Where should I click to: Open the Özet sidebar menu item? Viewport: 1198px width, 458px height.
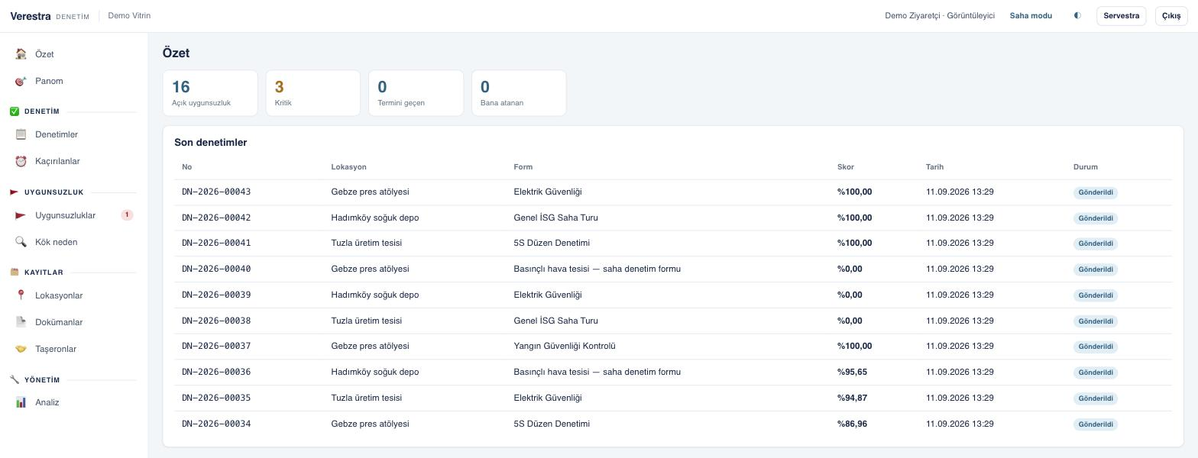(x=73, y=54)
